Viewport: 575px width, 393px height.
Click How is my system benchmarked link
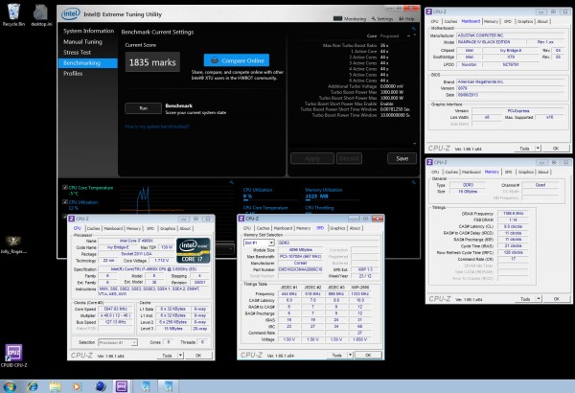(157, 127)
